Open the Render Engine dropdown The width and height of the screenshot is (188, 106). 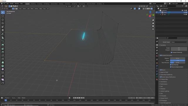[x=179, y=42]
